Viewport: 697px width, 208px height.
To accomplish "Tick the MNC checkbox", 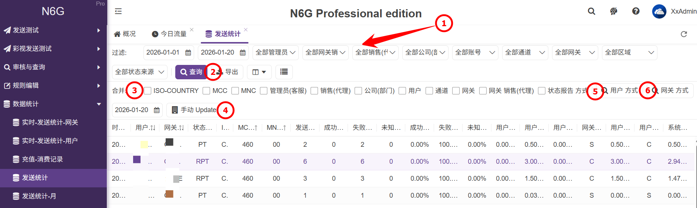I will tap(235, 91).
